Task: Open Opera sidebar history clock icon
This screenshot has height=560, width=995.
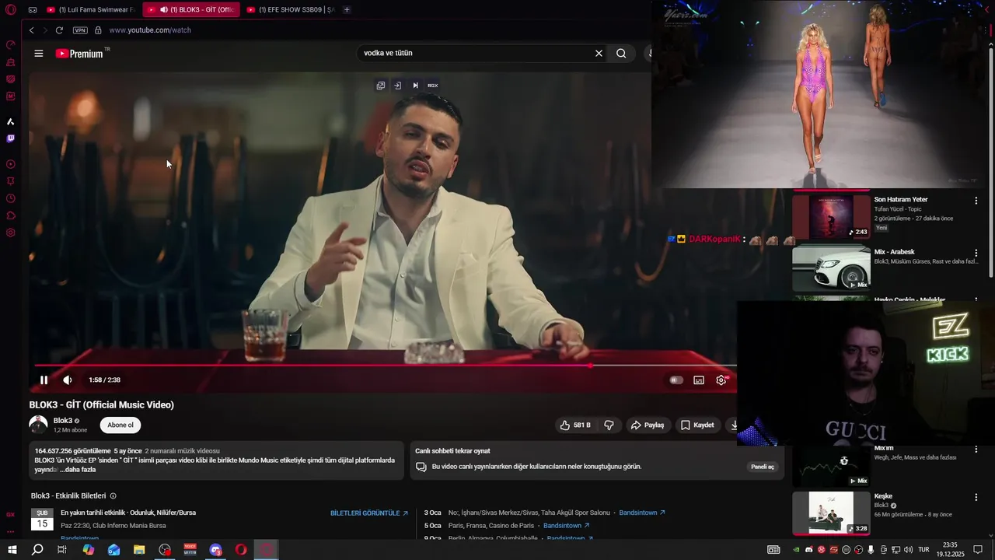Action: 11,198
